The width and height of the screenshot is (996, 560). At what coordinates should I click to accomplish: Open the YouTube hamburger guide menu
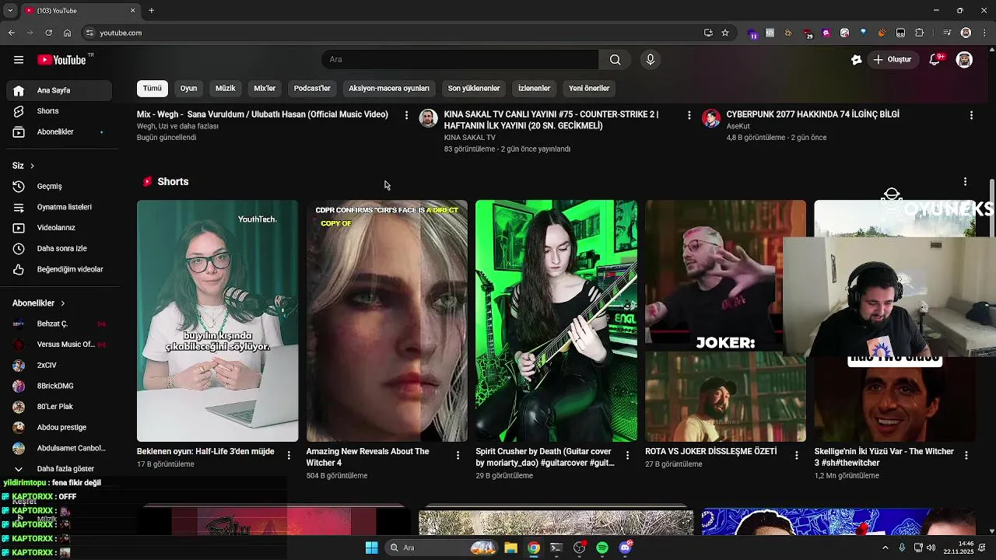click(x=19, y=60)
